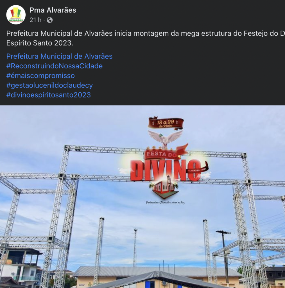Click the Pentecostes slogan text in image
Image resolution: width=285 pixels, height=288 pixels.
pyautogui.click(x=165, y=202)
